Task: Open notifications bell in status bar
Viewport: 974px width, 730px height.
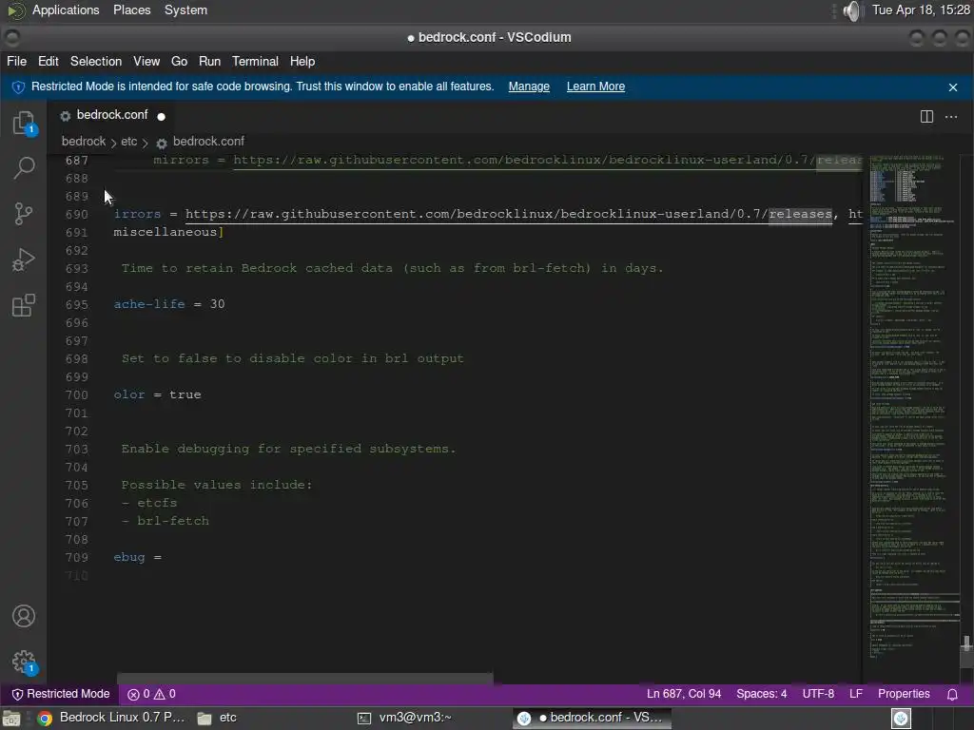Action: click(952, 694)
